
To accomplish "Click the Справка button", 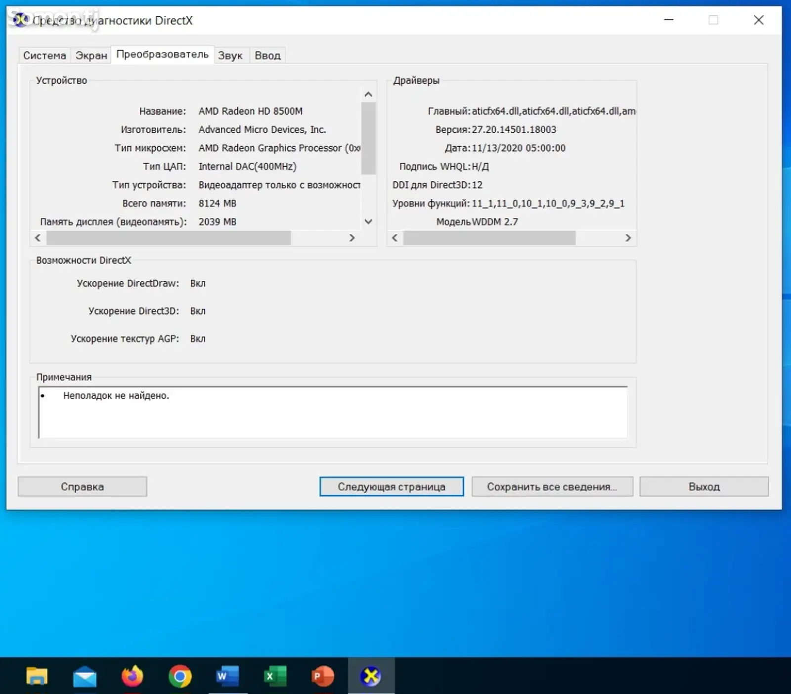I will tap(82, 486).
